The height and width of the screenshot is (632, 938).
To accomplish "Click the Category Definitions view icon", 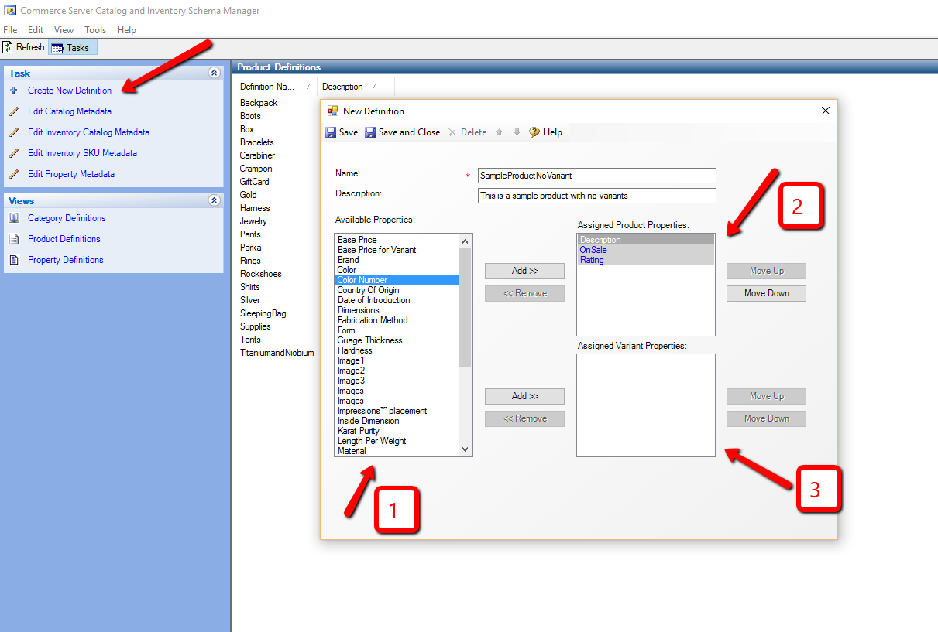I will tap(13, 218).
